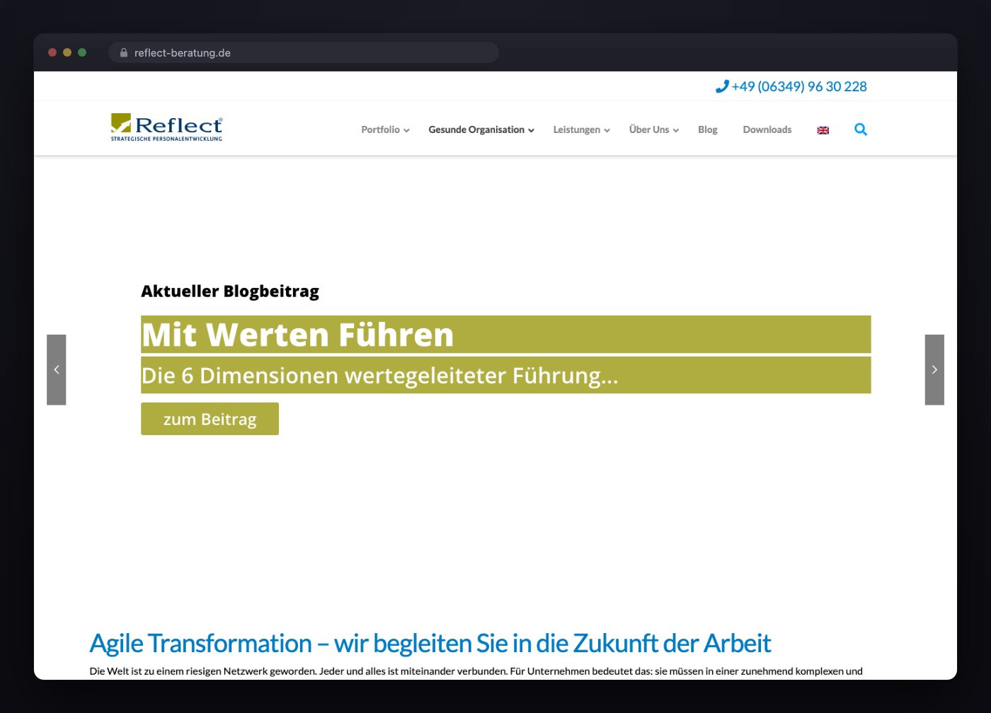Call phone number +49 (06349) 96 30 228
The image size is (991, 713).
click(799, 86)
